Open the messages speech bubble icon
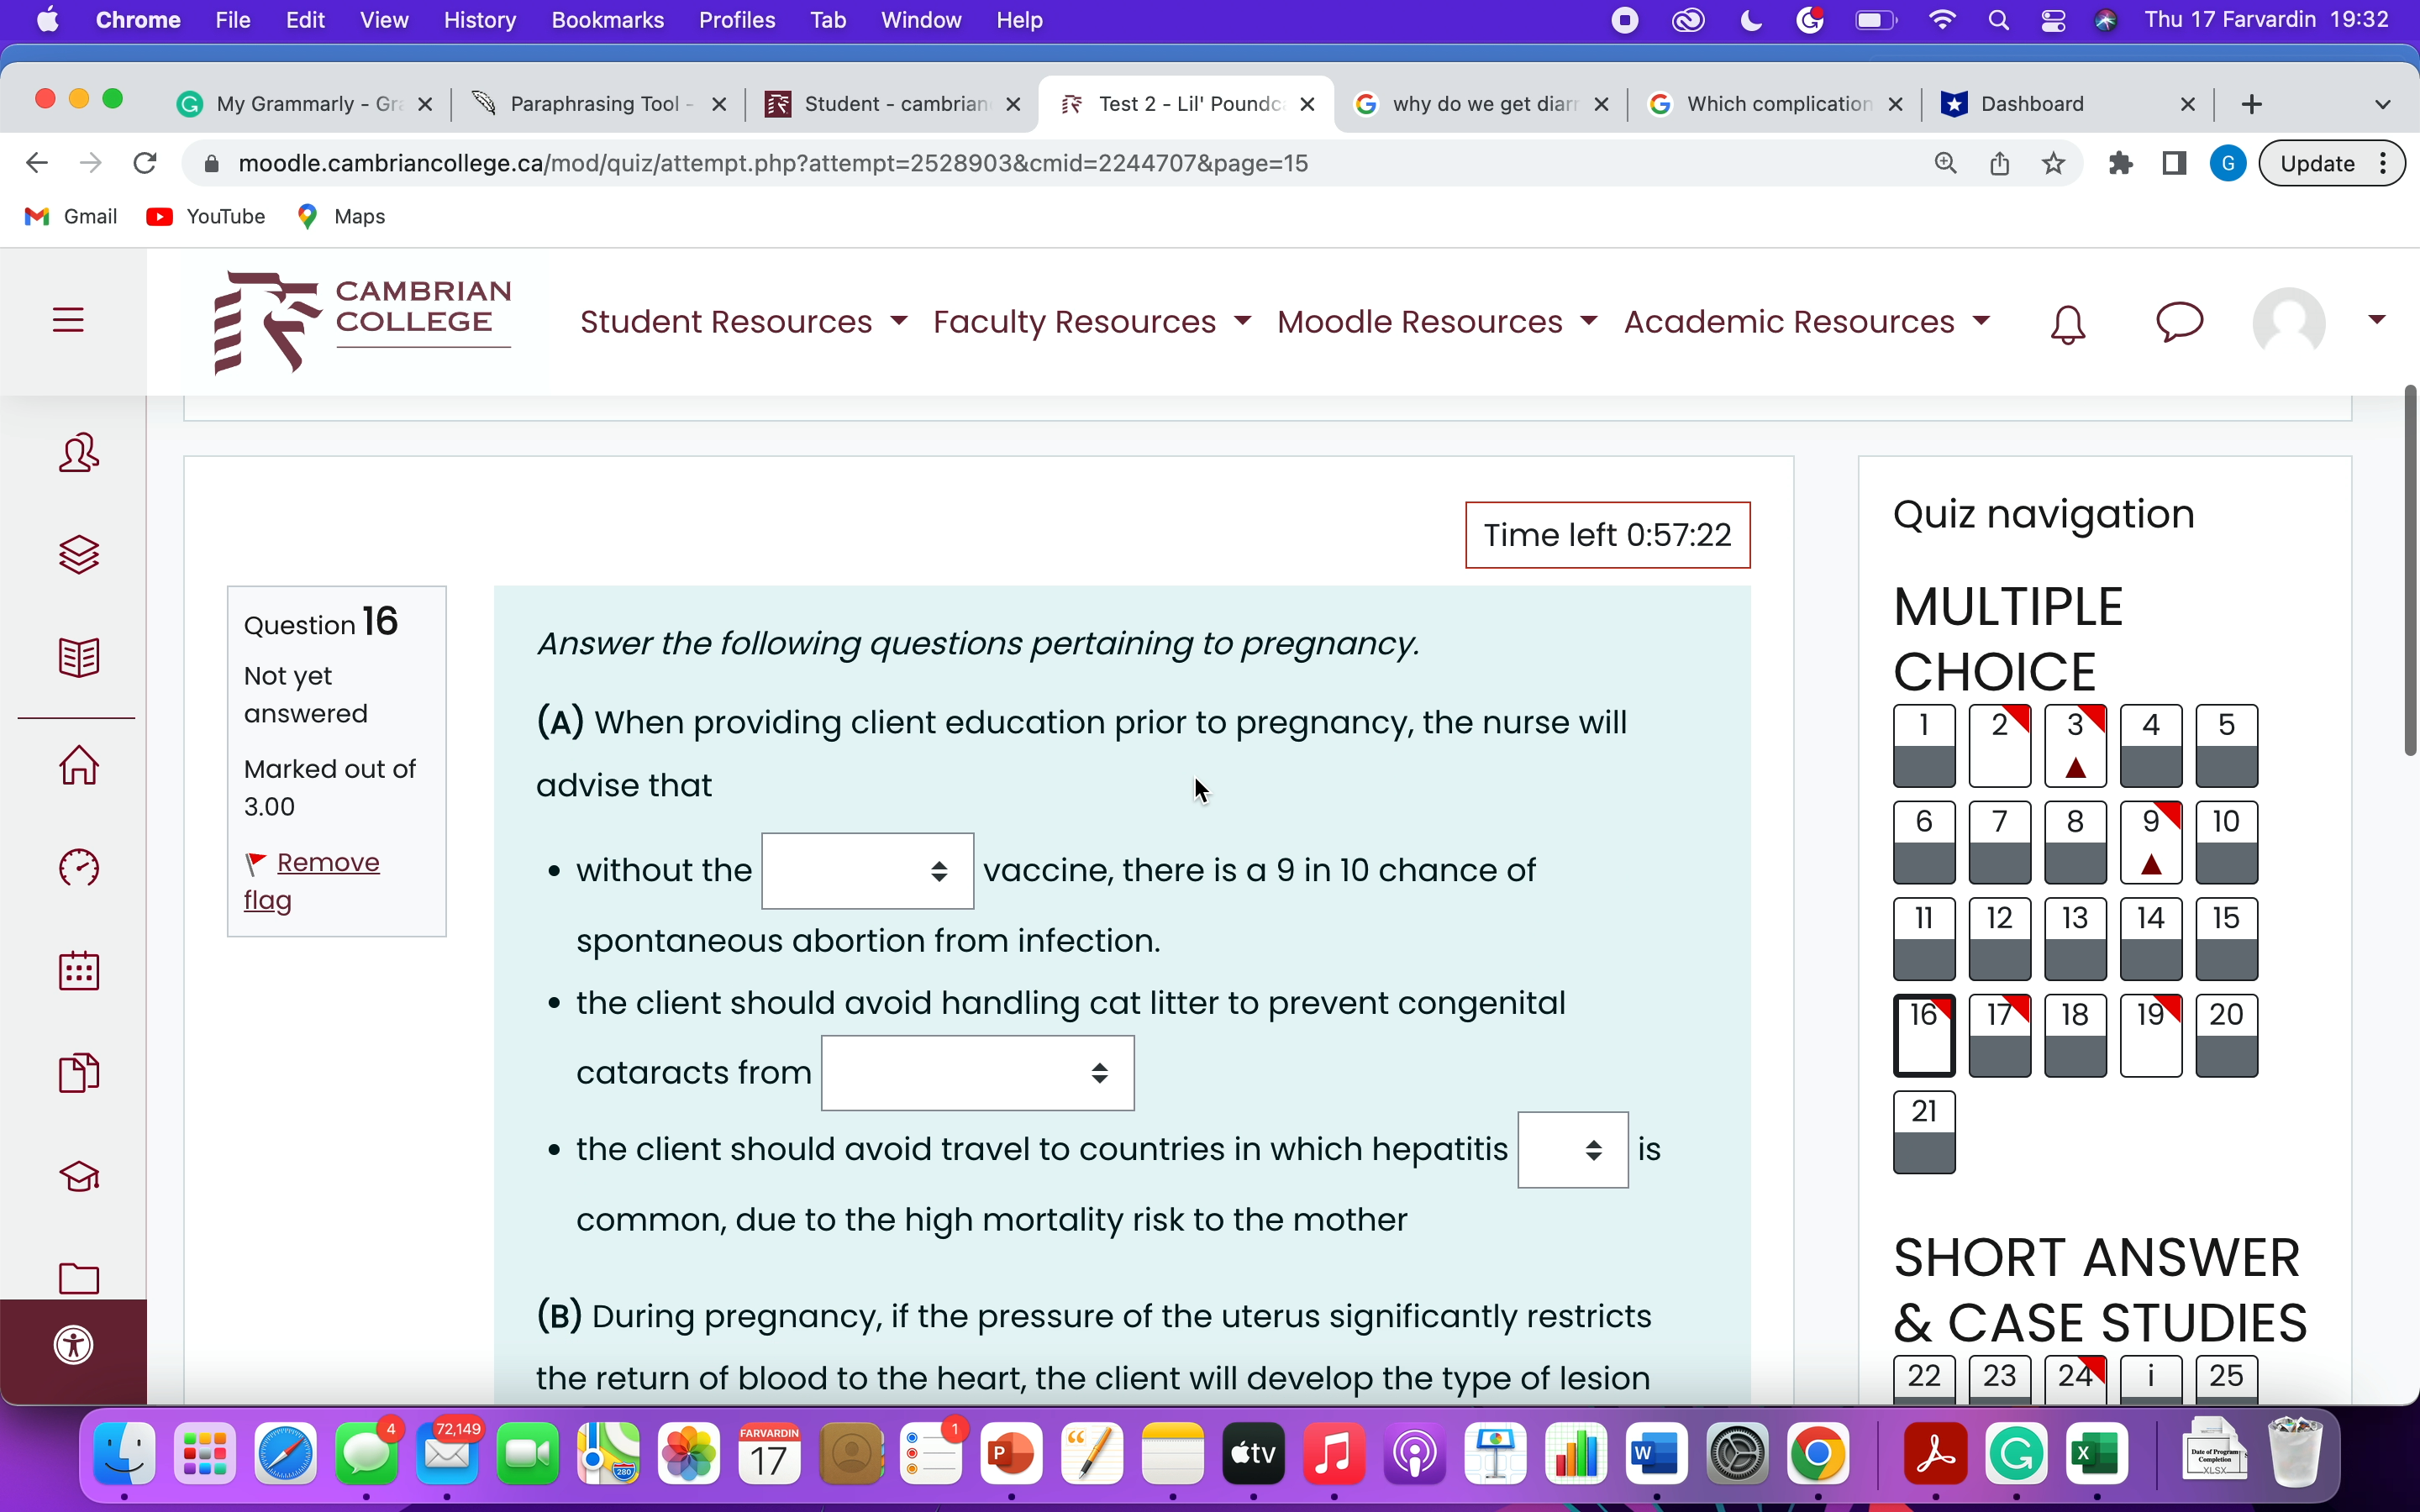2420x1512 pixels. [x=2179, y=322]
